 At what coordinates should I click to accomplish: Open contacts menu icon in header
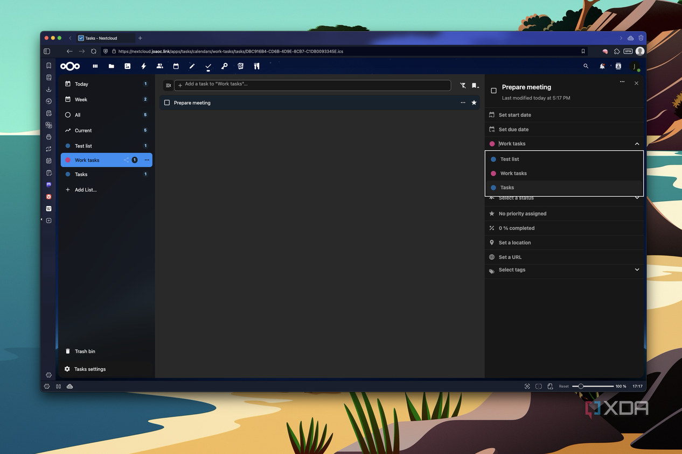coord(618,66)
